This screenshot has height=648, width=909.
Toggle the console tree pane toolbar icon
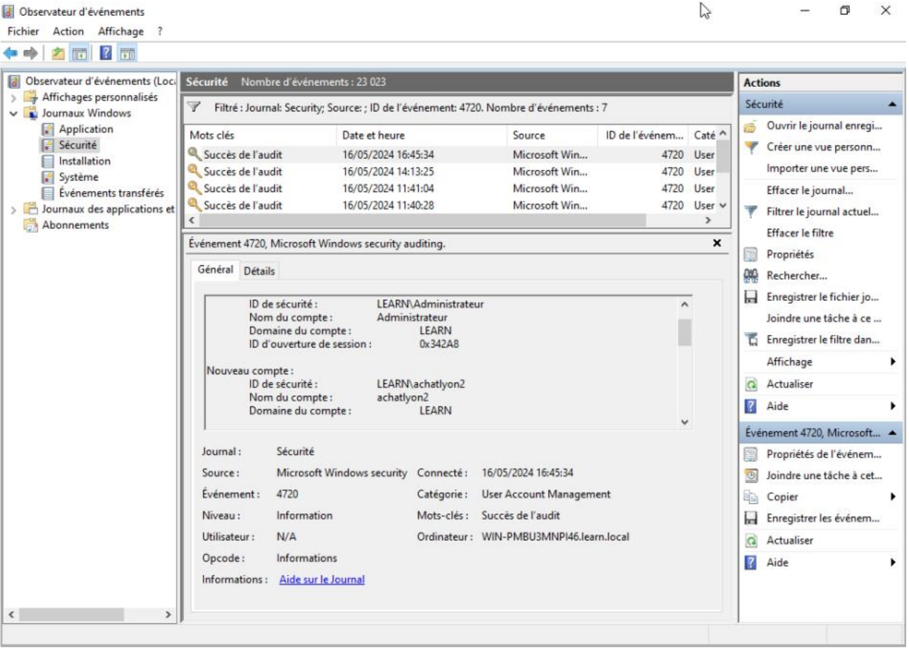click(79, 53)
